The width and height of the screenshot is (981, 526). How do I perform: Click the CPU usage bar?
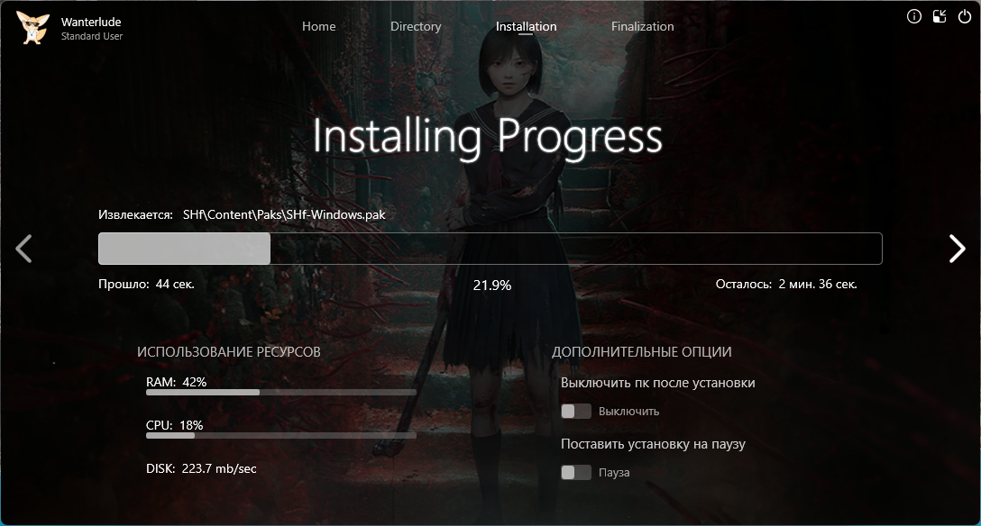click(280, 436)
